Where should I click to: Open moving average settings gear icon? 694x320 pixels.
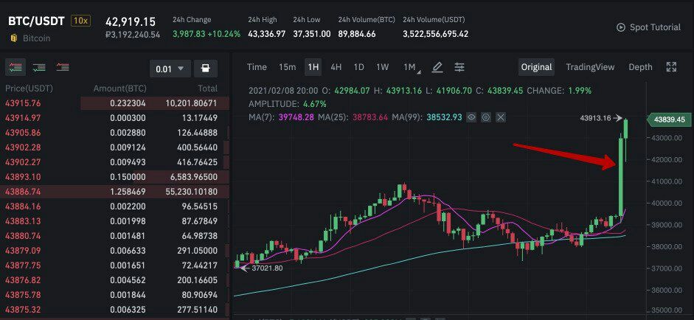pos(486,117)
